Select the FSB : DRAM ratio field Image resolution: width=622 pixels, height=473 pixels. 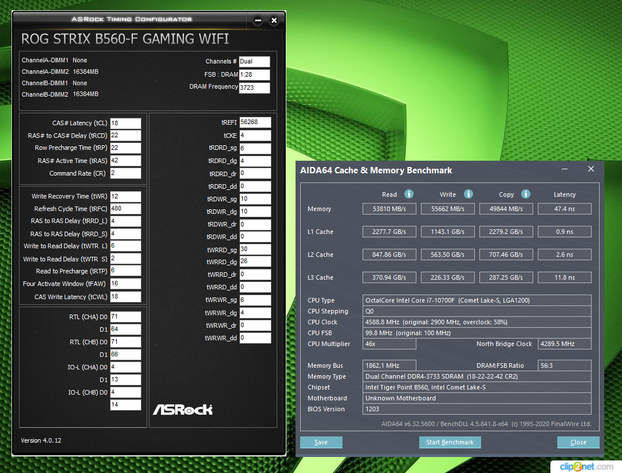(x=254, y=74)
